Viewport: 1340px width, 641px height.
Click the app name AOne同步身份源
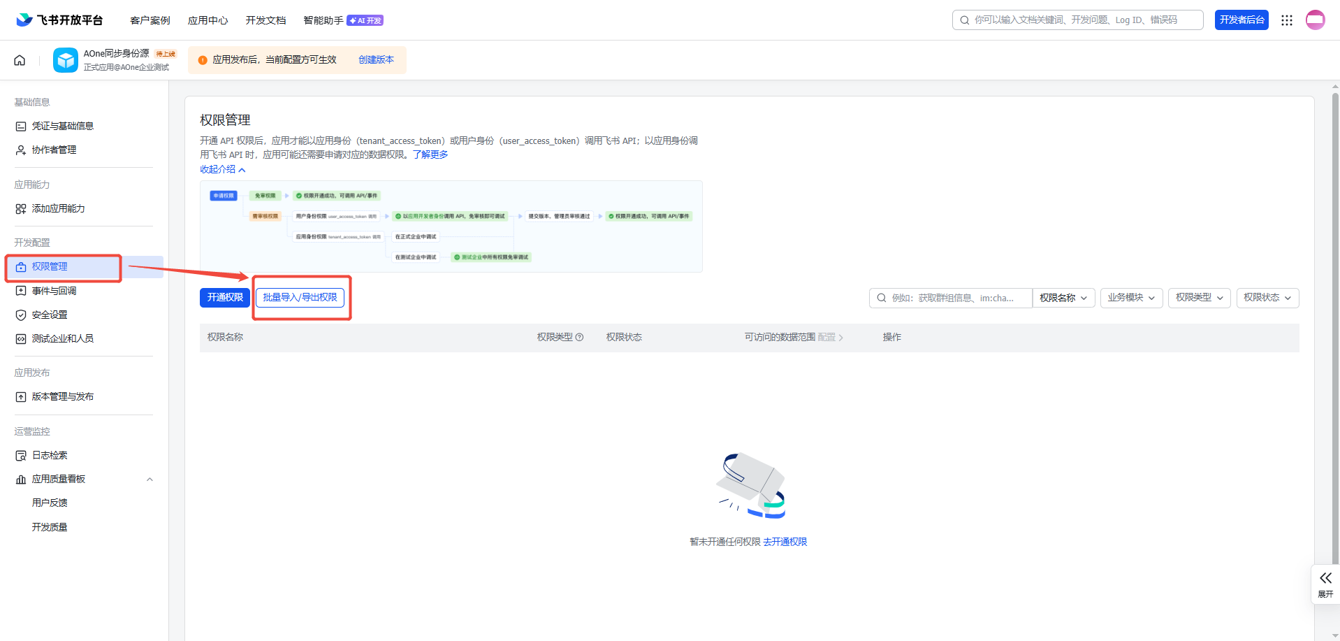117,54
